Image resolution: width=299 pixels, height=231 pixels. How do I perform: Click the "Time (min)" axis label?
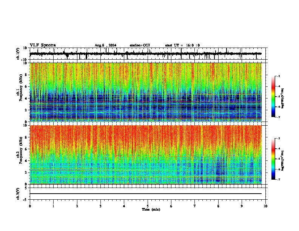[x=151, y=209]
